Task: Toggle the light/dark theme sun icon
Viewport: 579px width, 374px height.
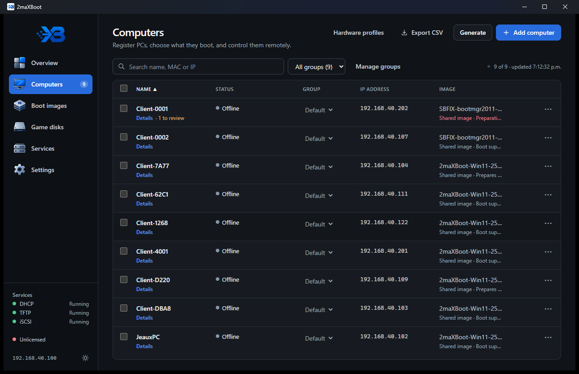Action: tap(85, 358)
